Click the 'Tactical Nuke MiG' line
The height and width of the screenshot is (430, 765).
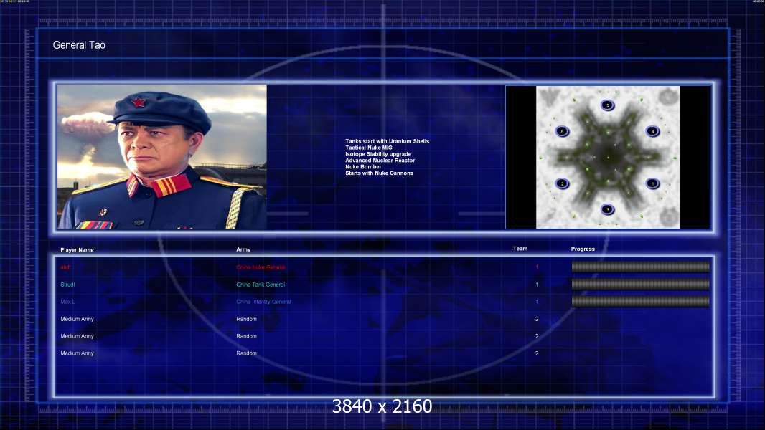[x=369, y=148]
